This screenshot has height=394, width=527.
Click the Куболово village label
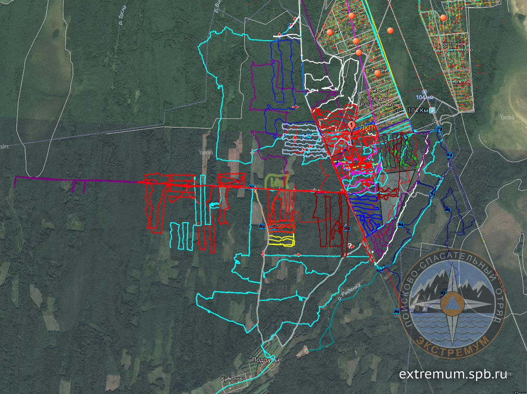tap(233, 379)
